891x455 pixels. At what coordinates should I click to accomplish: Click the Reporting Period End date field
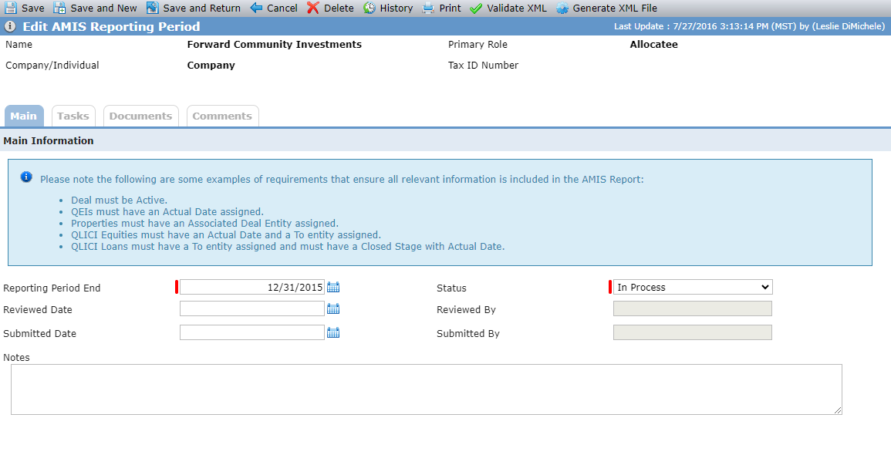[x=252, y=288]
